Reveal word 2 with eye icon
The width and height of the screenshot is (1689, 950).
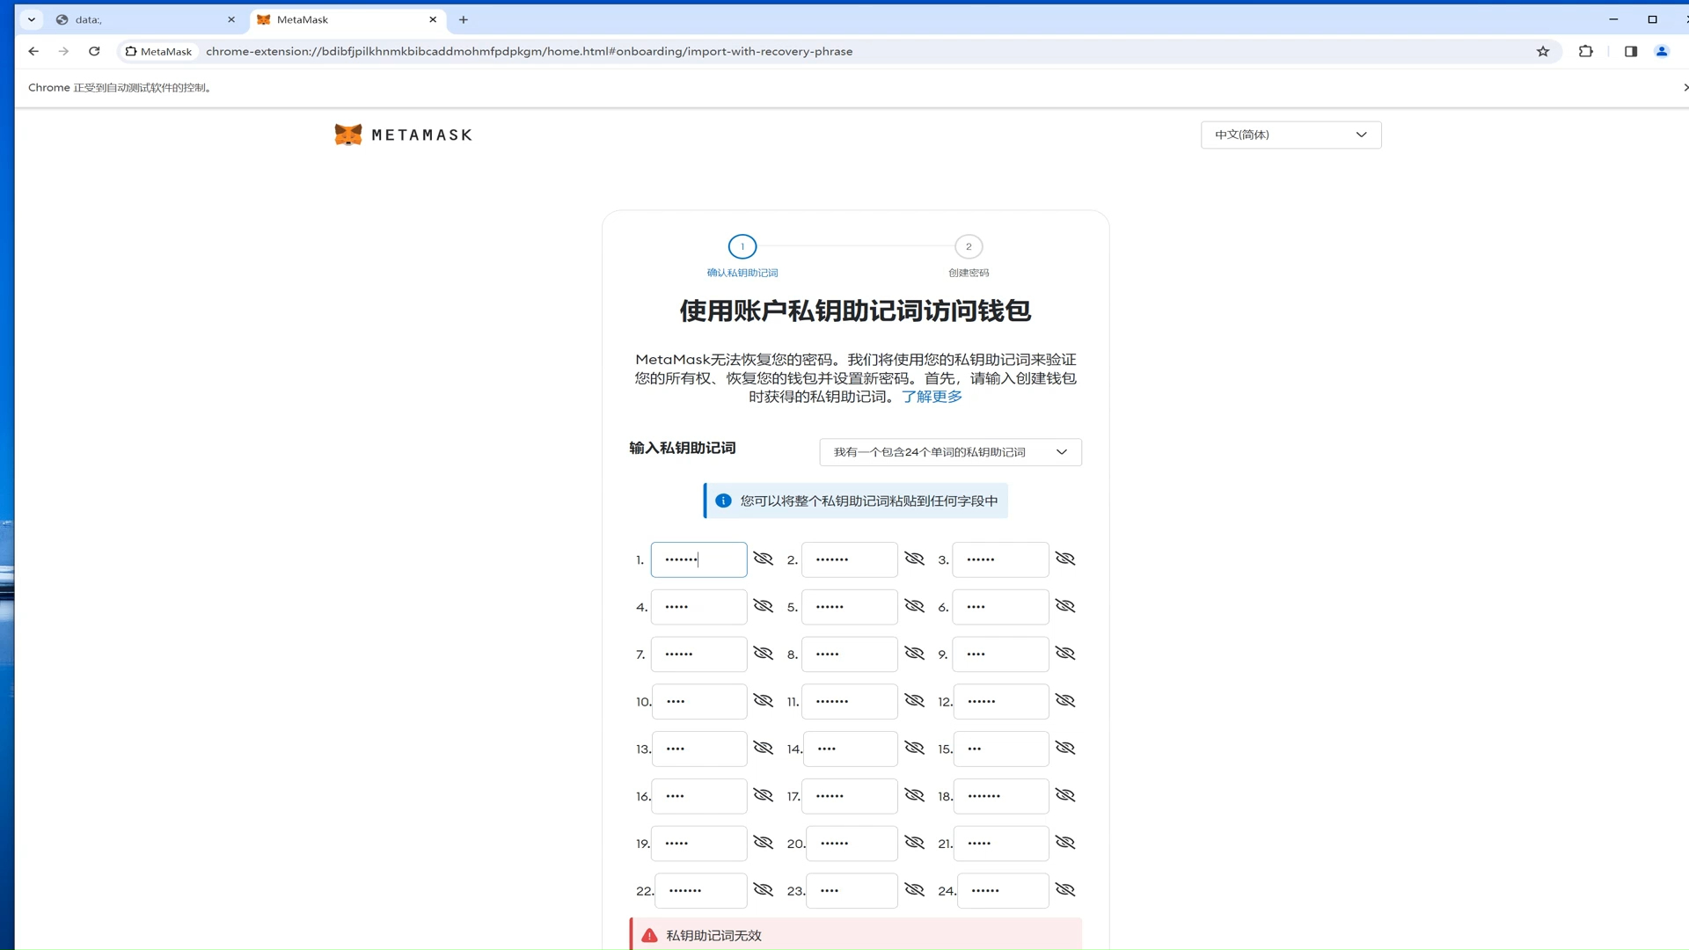pos(914,559)
